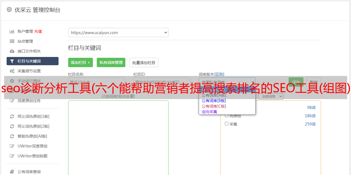Open the https://www.ucaiyun.com site dropdown

click(118, 32)
